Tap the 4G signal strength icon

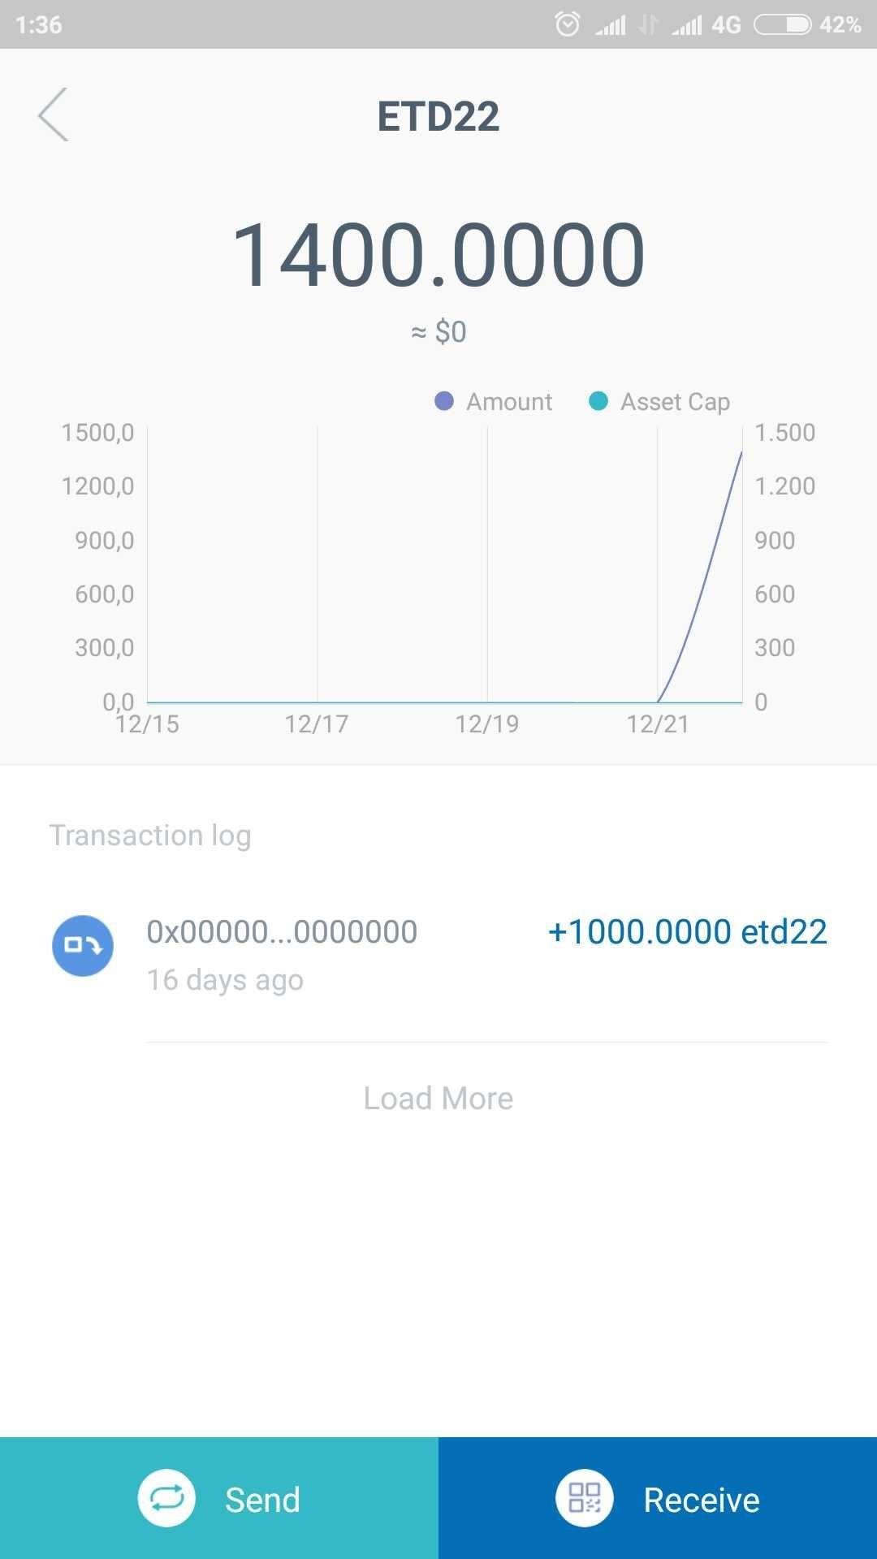(x=687, y=25)
